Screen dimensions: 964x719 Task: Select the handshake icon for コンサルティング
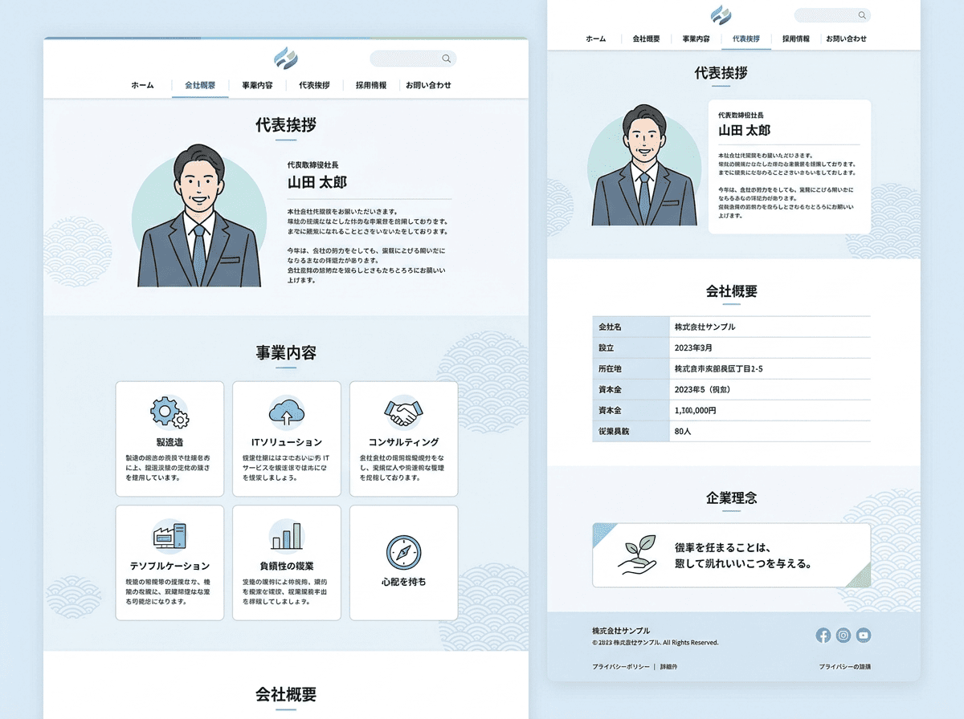click(403, 412)
